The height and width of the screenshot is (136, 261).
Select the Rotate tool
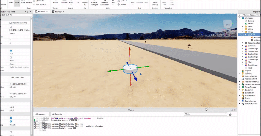pos(29,3)
